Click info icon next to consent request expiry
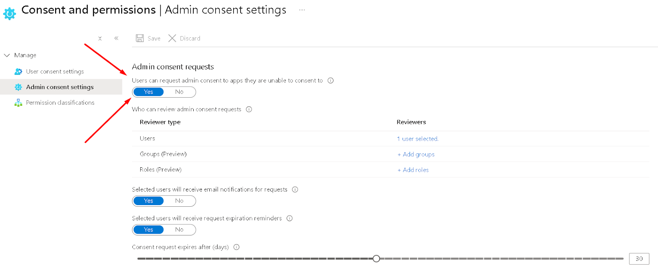The height and width of the screenshot is (274, 658). [236, 247]
